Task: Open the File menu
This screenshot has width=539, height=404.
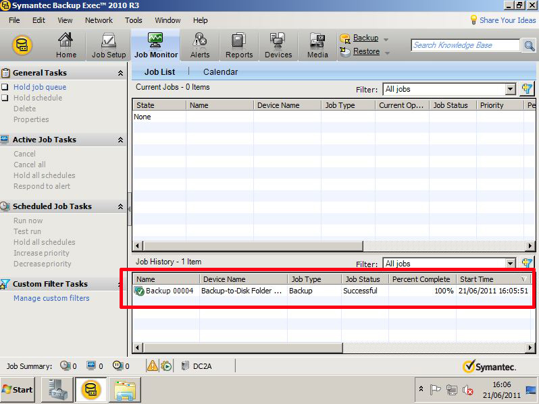Action: [14, 20]
